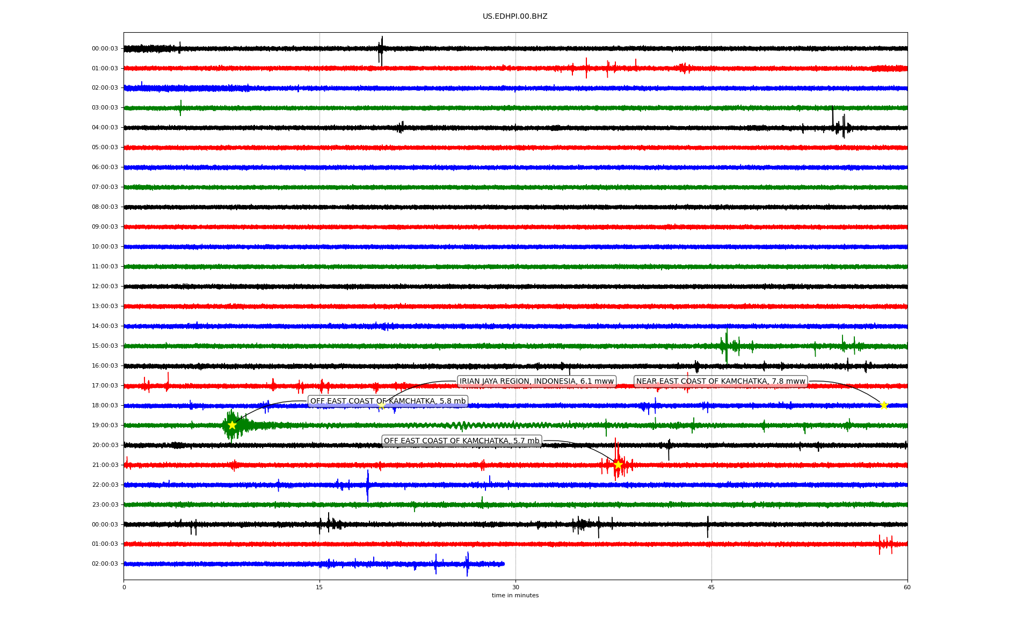Click the star marker on the 21:00:03 red trace

click(x=618, y=465)
